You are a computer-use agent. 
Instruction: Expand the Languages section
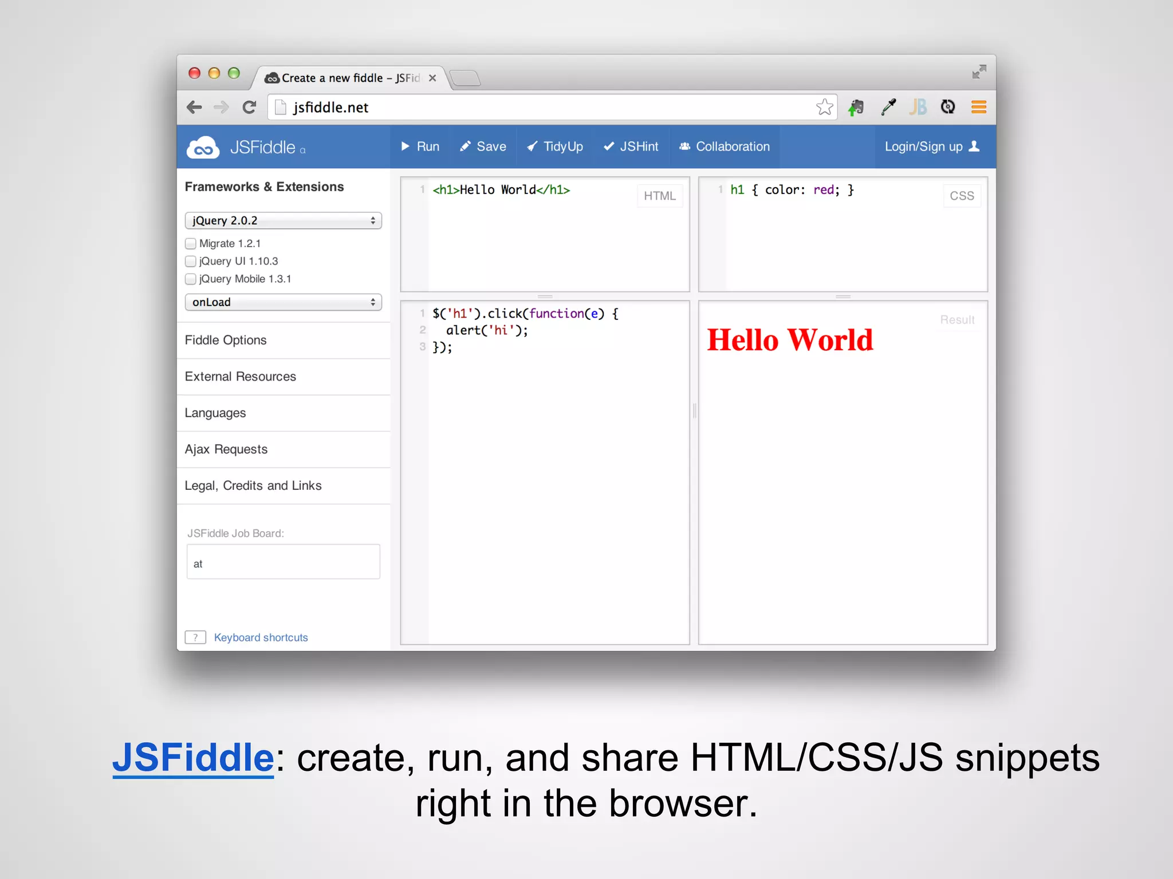(284, 413)
